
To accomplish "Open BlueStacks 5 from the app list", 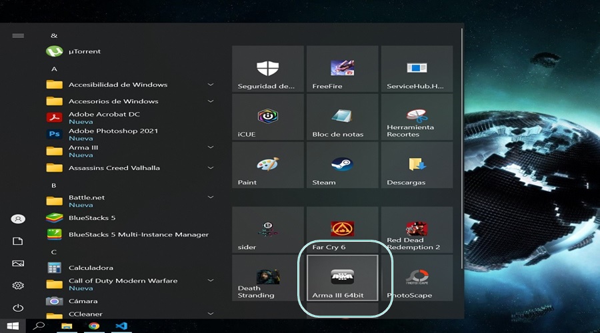I will click(x=130, y=218).
